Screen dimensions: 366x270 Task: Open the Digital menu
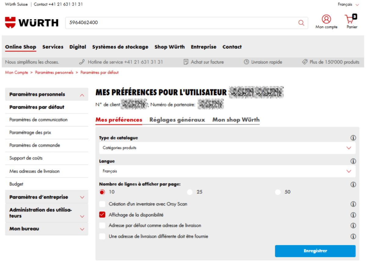78,47
